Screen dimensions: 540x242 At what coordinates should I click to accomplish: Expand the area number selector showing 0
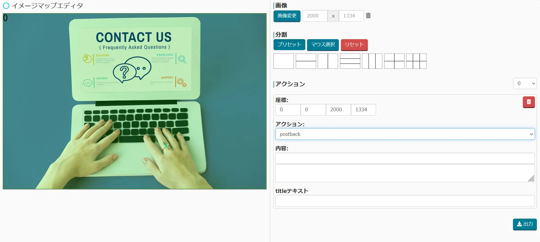[525, 83]
